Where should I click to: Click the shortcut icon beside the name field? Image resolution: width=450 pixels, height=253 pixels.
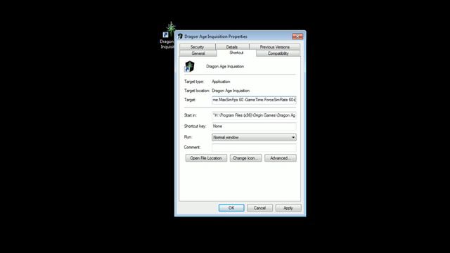click(189, 66)
